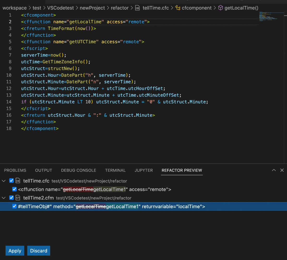Click the cfcomponent symbol icon in breadcrumb

178,8
